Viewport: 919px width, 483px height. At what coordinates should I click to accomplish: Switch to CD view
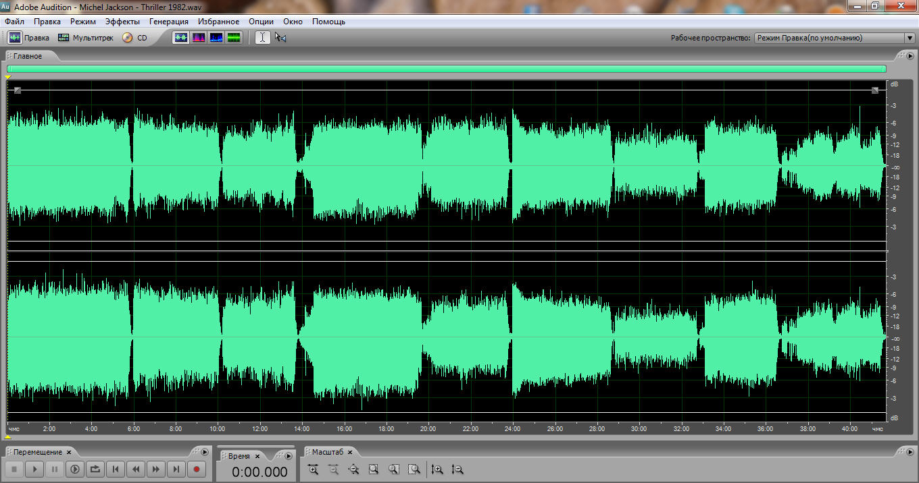click(x=134, y=38)
